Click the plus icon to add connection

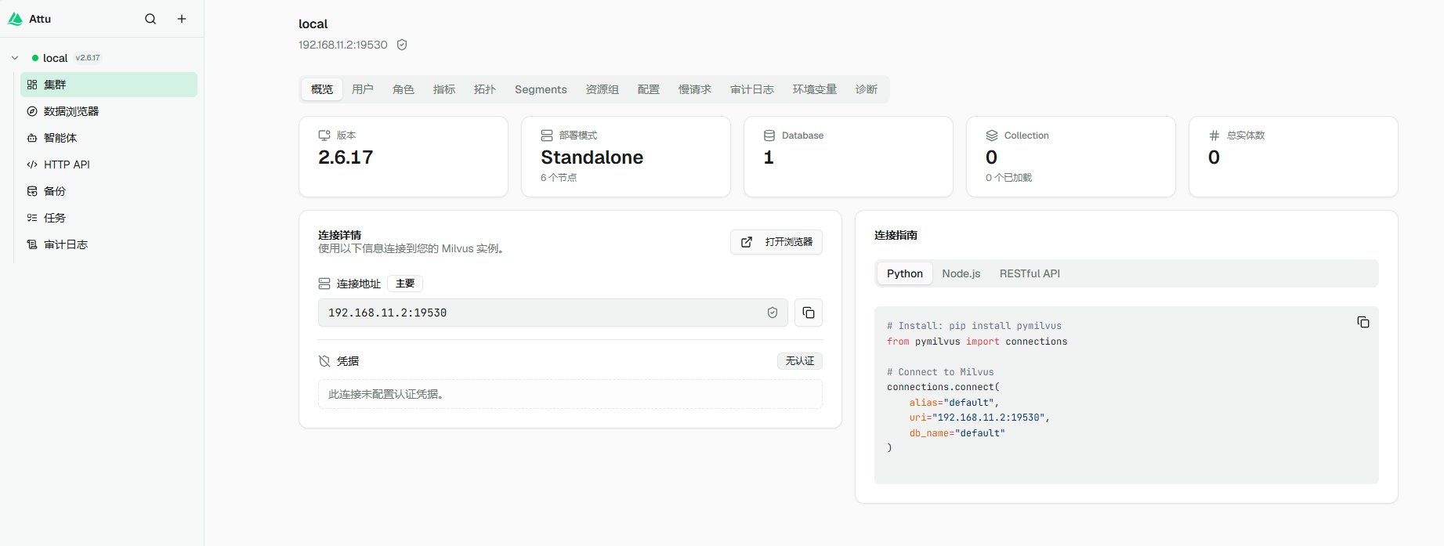182,19
